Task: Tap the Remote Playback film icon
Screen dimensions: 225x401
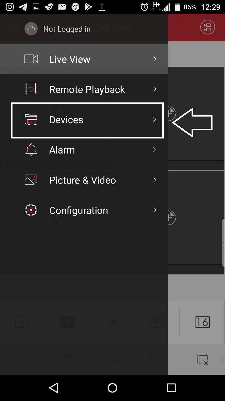Action: point(31,89)
